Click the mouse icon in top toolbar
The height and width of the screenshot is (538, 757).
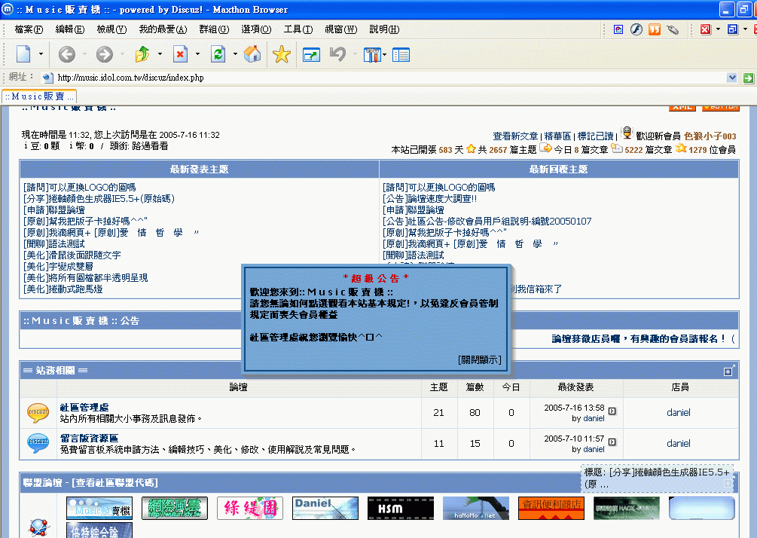tap(673, 29)
